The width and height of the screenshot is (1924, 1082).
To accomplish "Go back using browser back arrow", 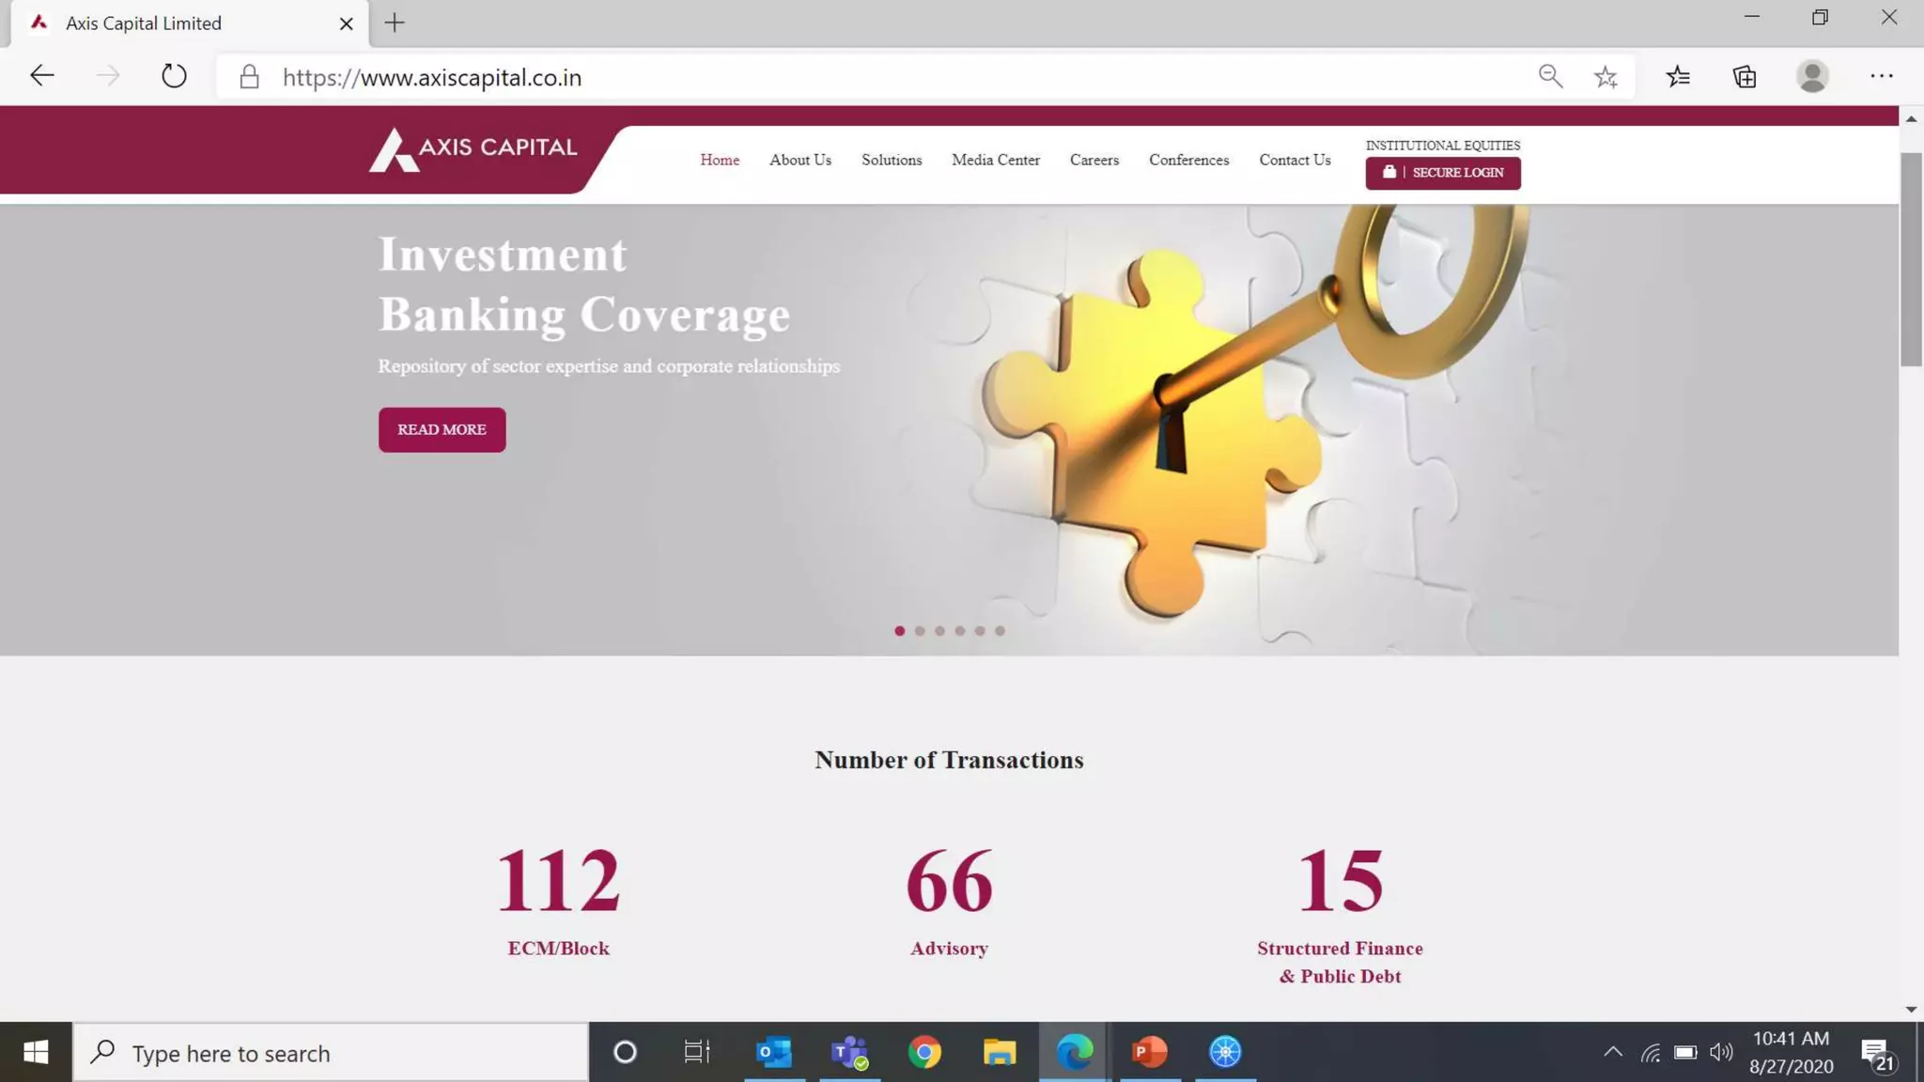I will click(41, 76).
